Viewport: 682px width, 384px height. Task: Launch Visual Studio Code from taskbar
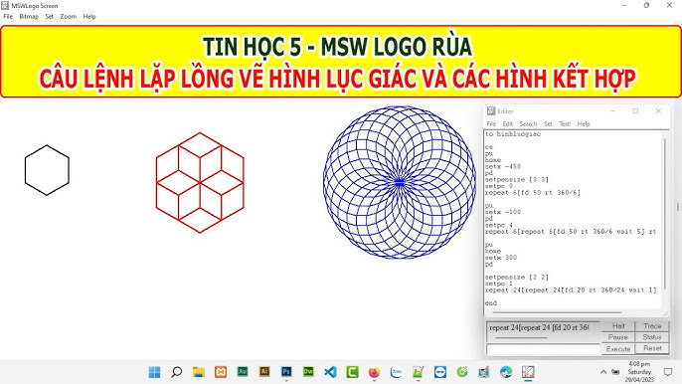tap(330, 372)
